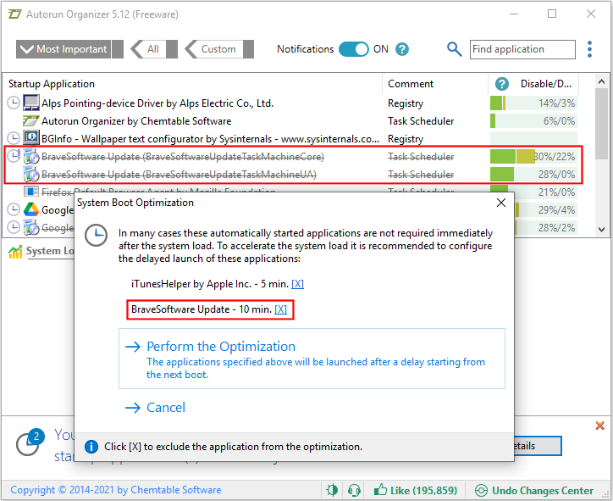
Task: Click the Alps Pointing-device disable percentage bar
Action: (x=532, y=103)
